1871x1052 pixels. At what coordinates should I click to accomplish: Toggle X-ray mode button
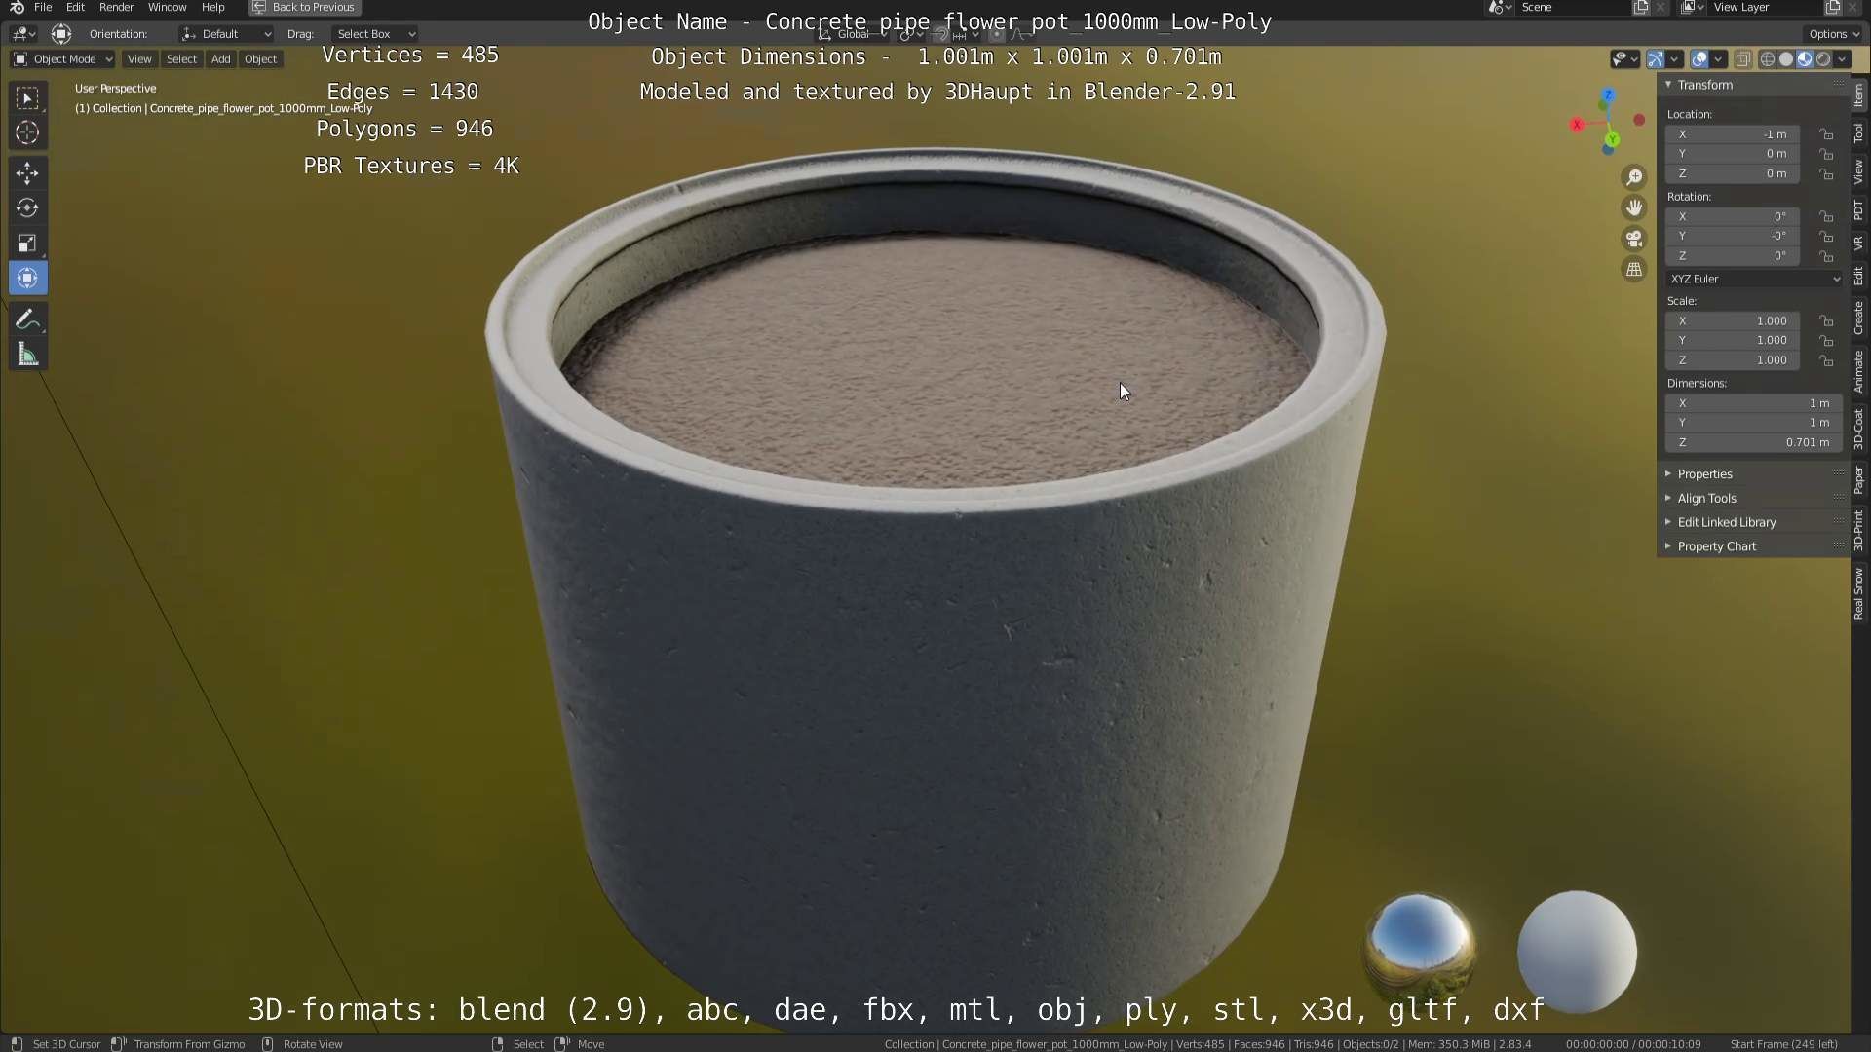(x=1742, y=59)
